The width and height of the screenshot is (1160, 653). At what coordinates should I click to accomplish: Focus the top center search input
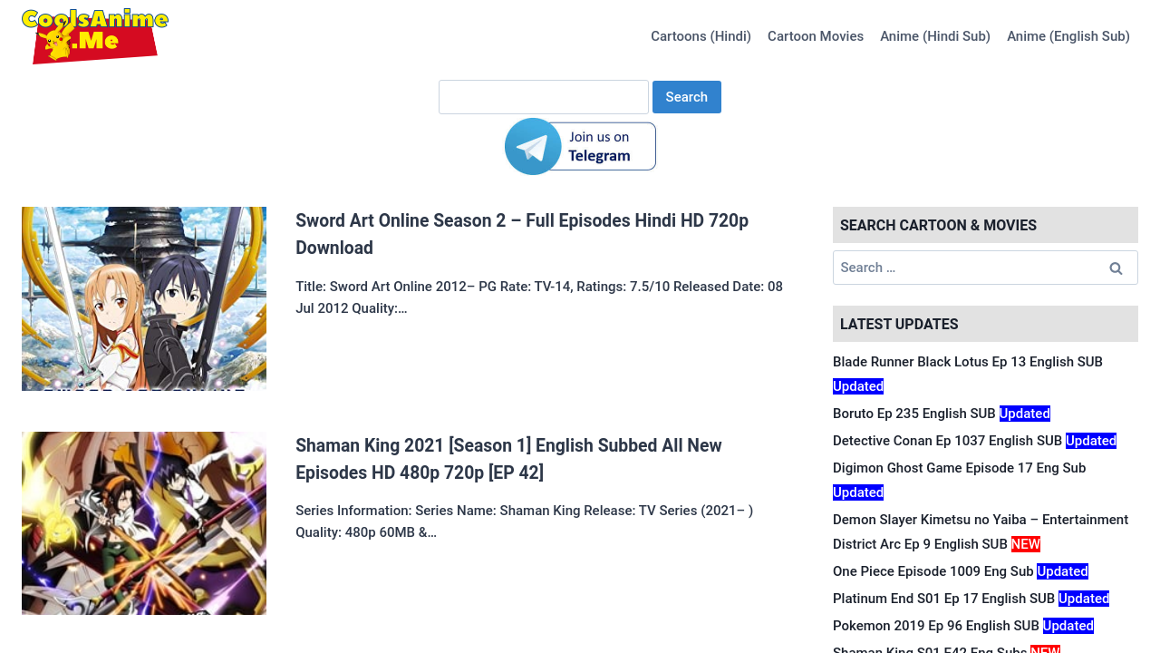coord(544,97)
